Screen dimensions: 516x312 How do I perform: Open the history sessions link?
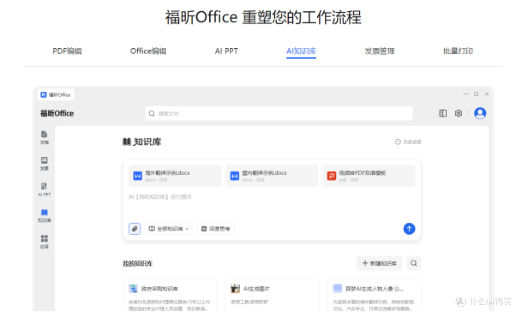click(x=408, y=142)
